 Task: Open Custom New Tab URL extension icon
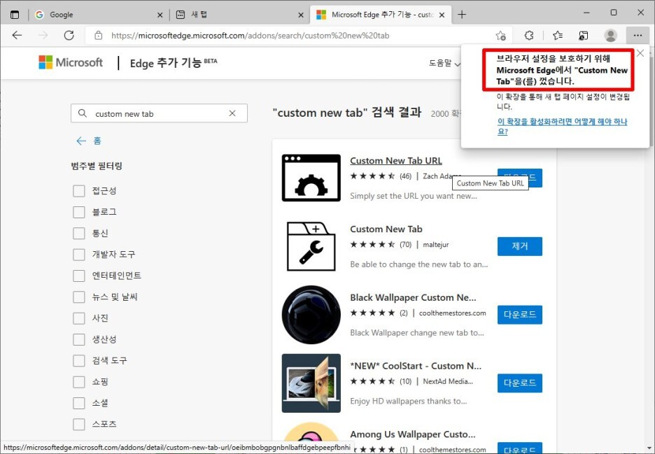pyautogui.click(x=311, y=178)
